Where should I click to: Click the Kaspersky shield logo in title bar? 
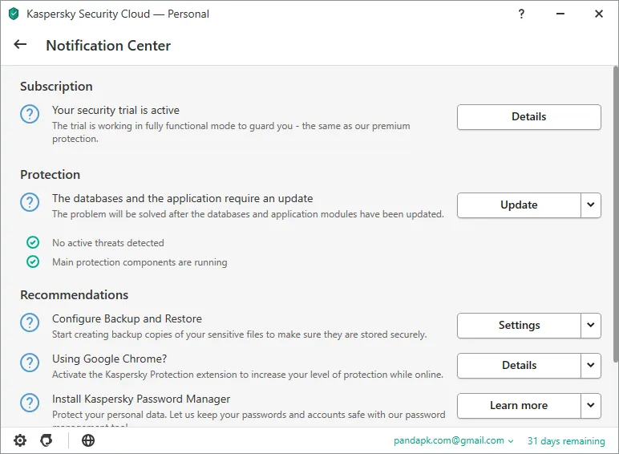click(x=14, y=14)
